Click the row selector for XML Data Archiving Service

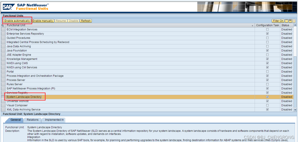click(x=3, y=110)
